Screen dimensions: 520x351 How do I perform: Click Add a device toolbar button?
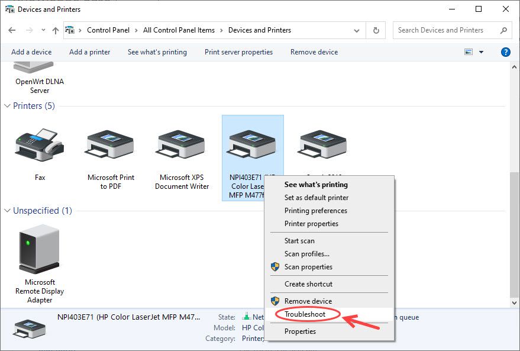coord(31,52)
